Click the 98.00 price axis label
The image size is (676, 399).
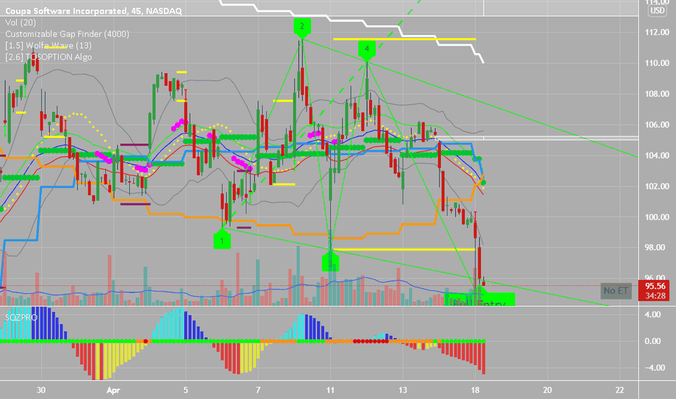pyautogui.click(x=657, y=247)
